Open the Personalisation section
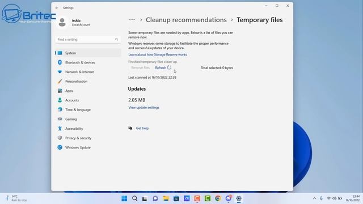This screenshot has width=363, height=204. [x=88, y=82]
